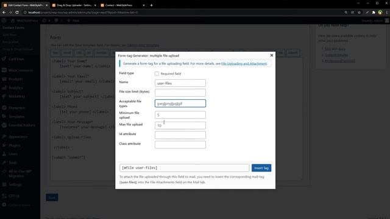Click the browser forward arrow
Image resolution: width=390 pixels, height=219 pixels.
pyautogui.click(x=10, y=12)
